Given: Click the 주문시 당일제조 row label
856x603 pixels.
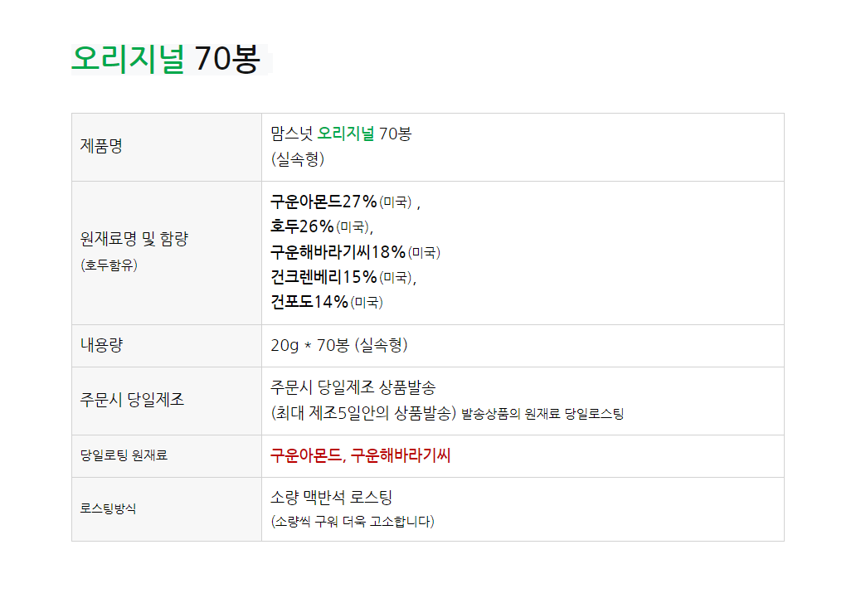Looking at the screenshot, I should 132,401.
